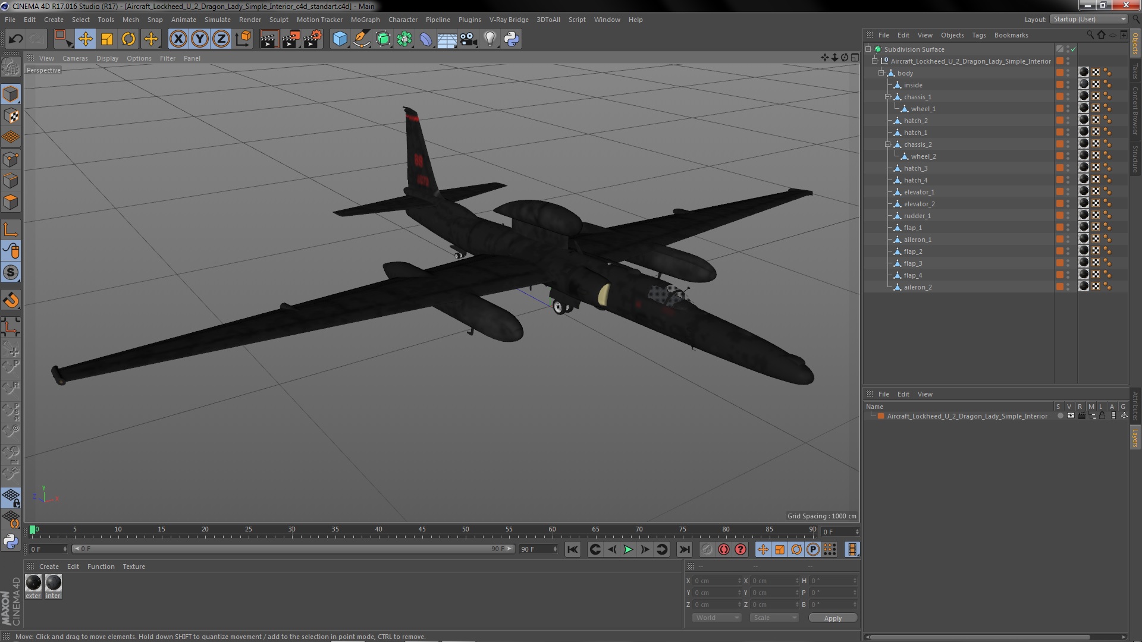
Task: Open Bookmarks in Object manager
Action: tap(1011, 35)
